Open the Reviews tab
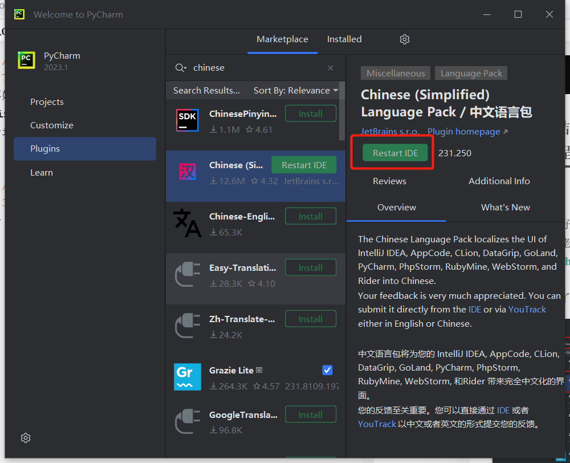570x463 pixels. click(390, 181)
